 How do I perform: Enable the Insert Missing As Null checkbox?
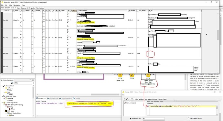[x=189, y=118]
